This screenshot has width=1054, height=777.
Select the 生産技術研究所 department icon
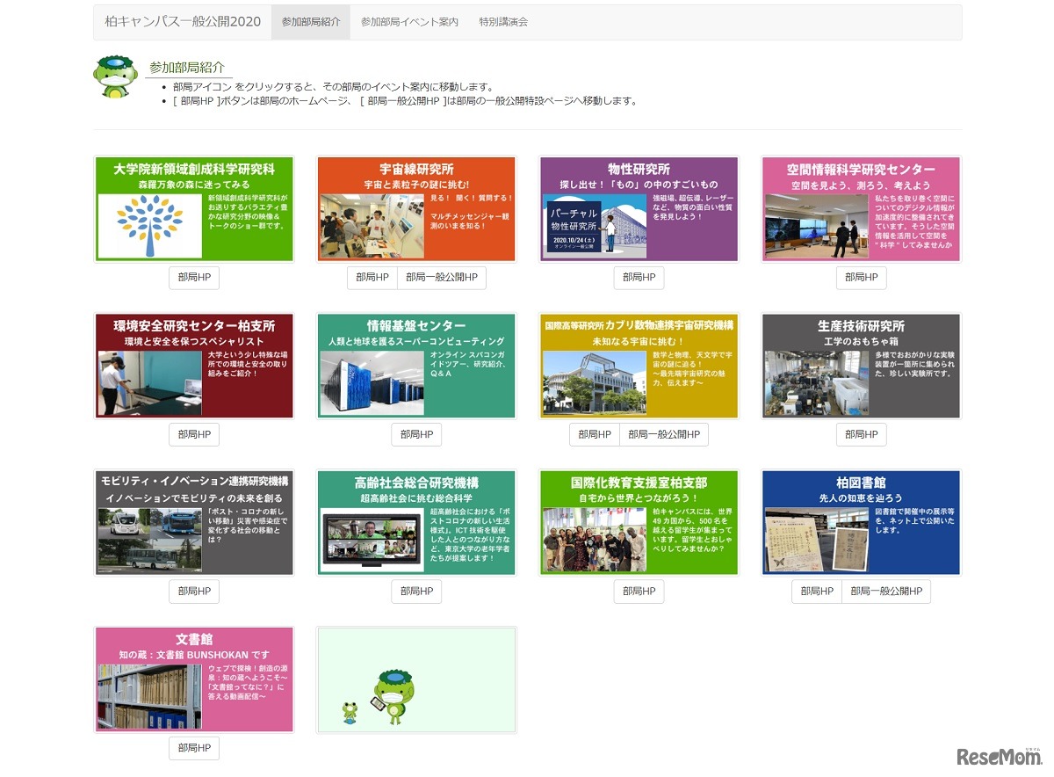[861, 366]
